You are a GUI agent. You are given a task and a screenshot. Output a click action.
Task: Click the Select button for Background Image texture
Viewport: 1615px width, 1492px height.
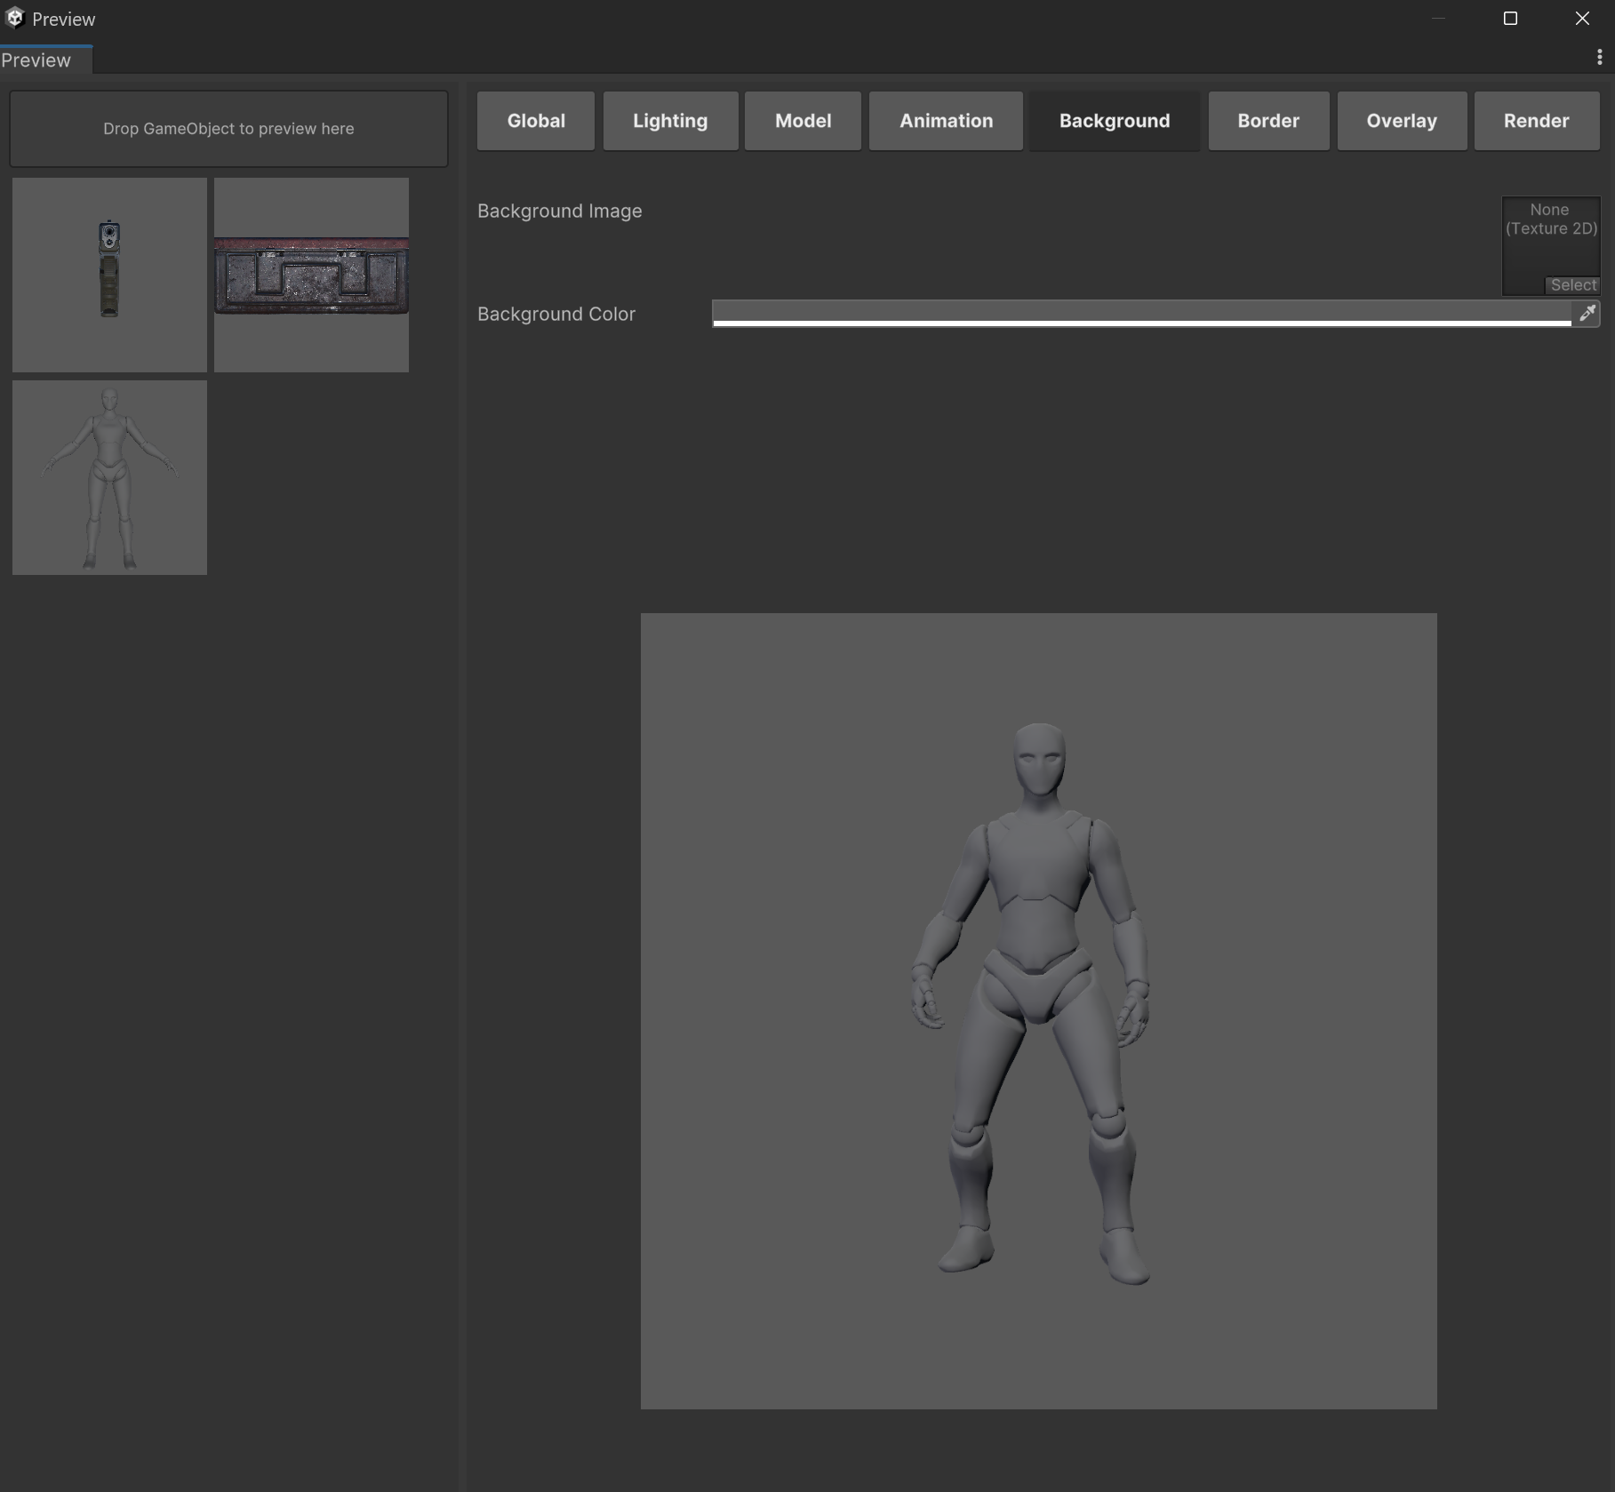[x=1572, y=285]
